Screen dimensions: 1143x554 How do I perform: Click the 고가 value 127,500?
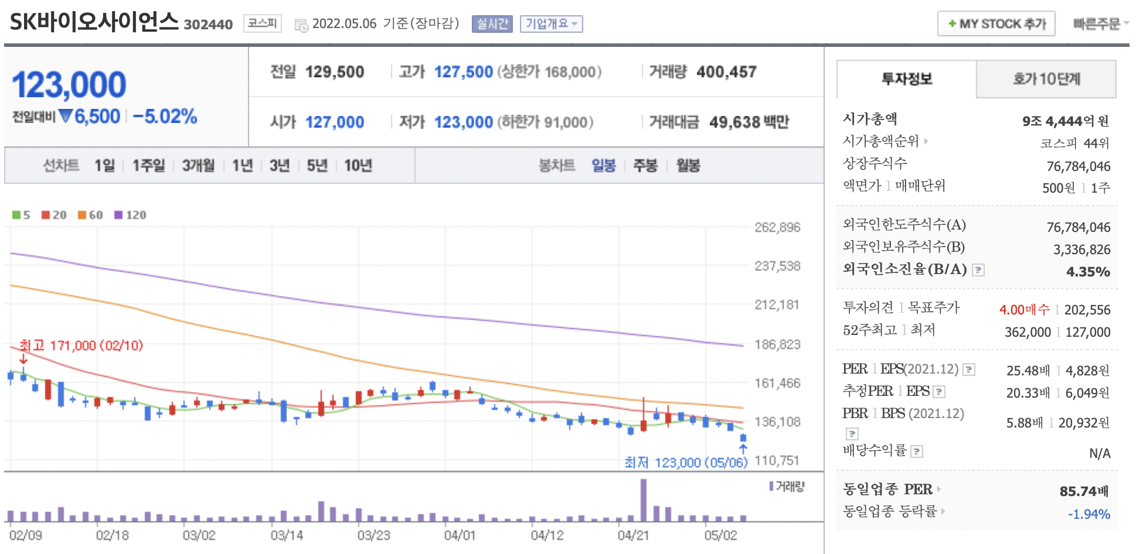[463, 72]
